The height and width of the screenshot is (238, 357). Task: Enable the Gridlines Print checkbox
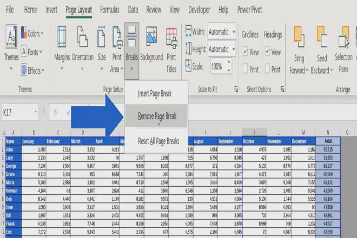[x=246, y=69]
